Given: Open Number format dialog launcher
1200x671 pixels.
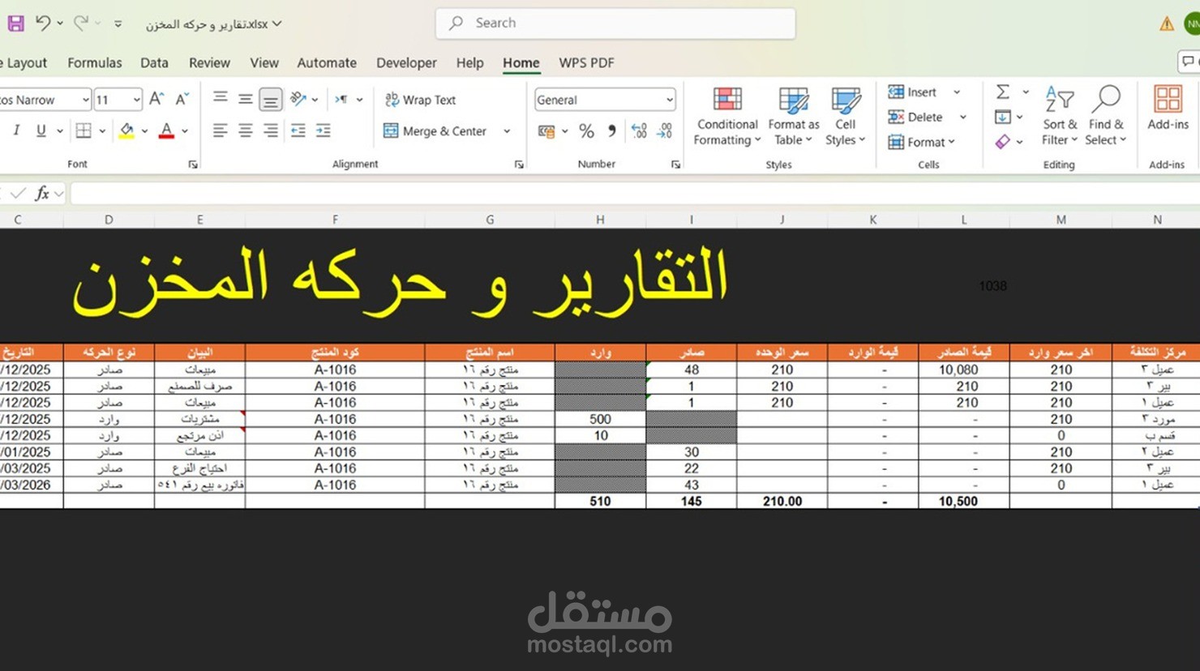Looking at the screenshot, I should [675, 165].
